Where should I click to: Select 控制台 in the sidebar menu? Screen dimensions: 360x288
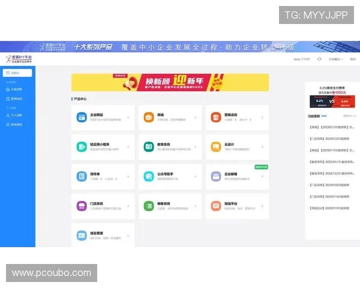click(x=17, y=73)
